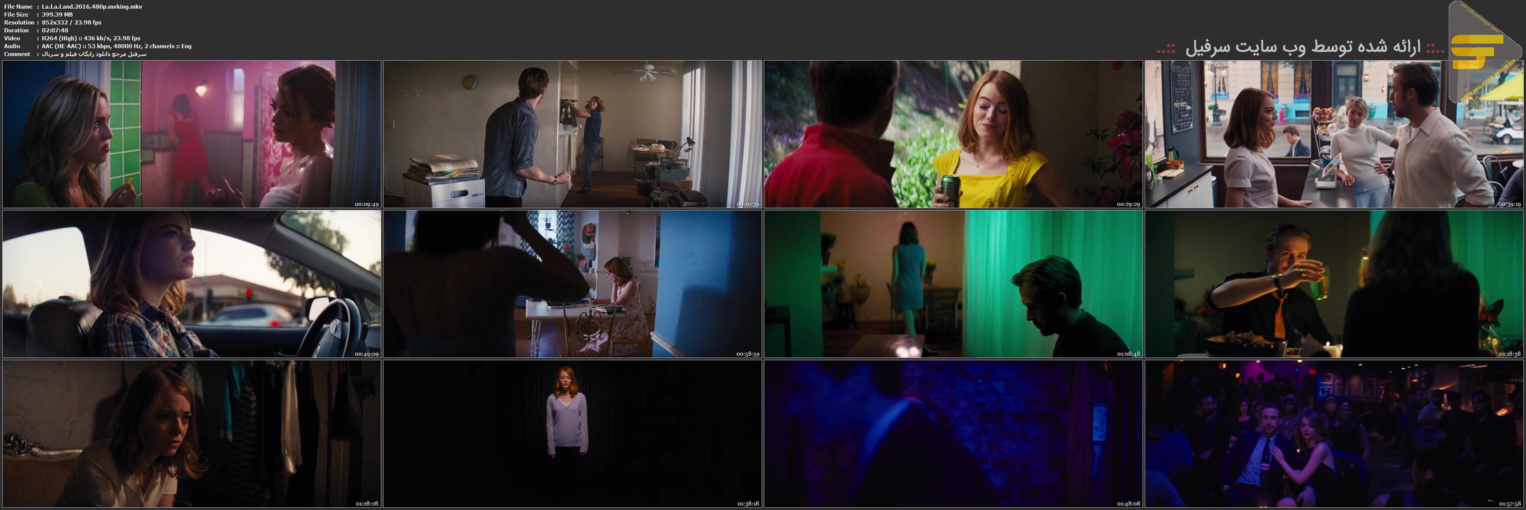The height and width of the screenshot is (510, 1526).
Task: Click the Audio AAC codec info line
Action: (x=116, y=46)
